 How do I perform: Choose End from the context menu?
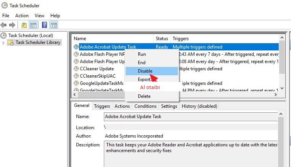[152, 63]
